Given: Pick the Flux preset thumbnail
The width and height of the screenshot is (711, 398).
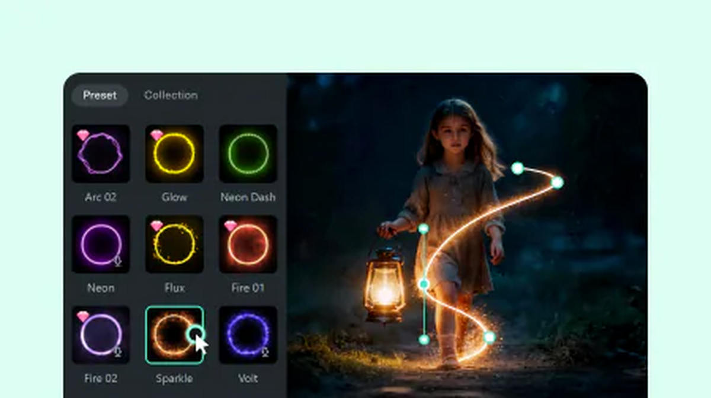Looking at the screenshot, I should (174, 245).
